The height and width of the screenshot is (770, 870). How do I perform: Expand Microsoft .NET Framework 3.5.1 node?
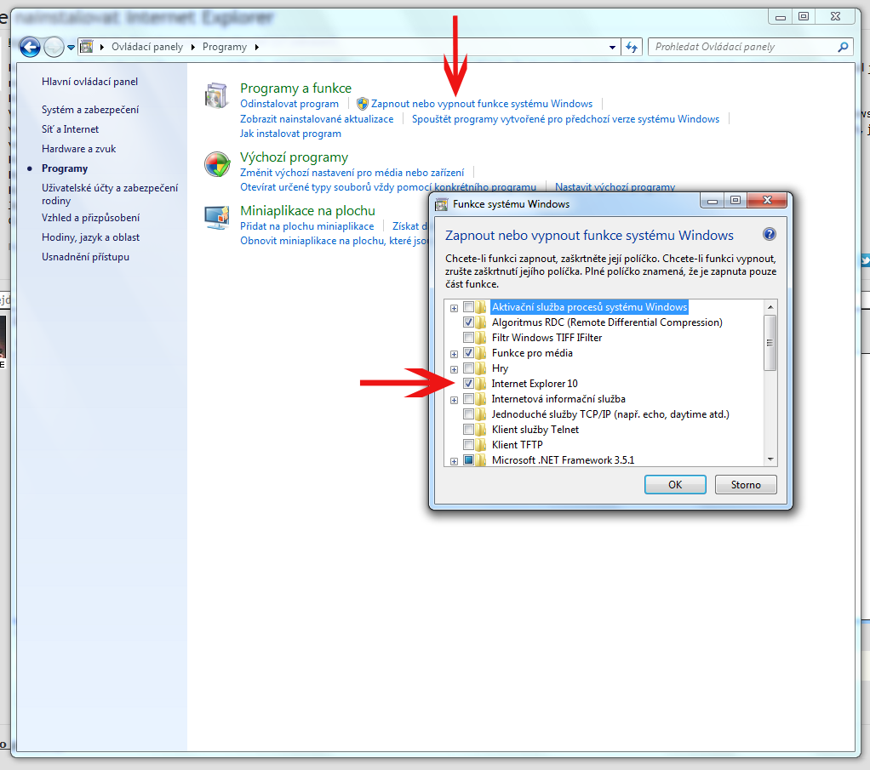pos(454,461)
